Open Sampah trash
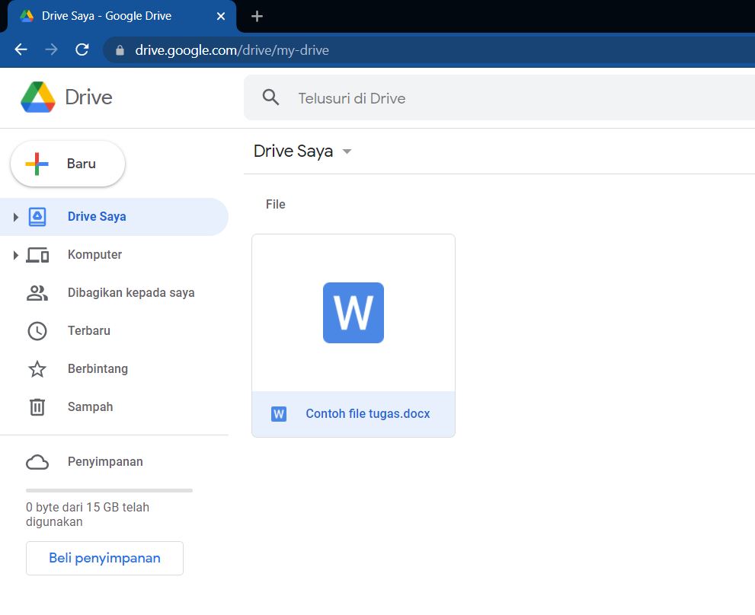Viewport: 755px width, 615px height. point(114,406)
